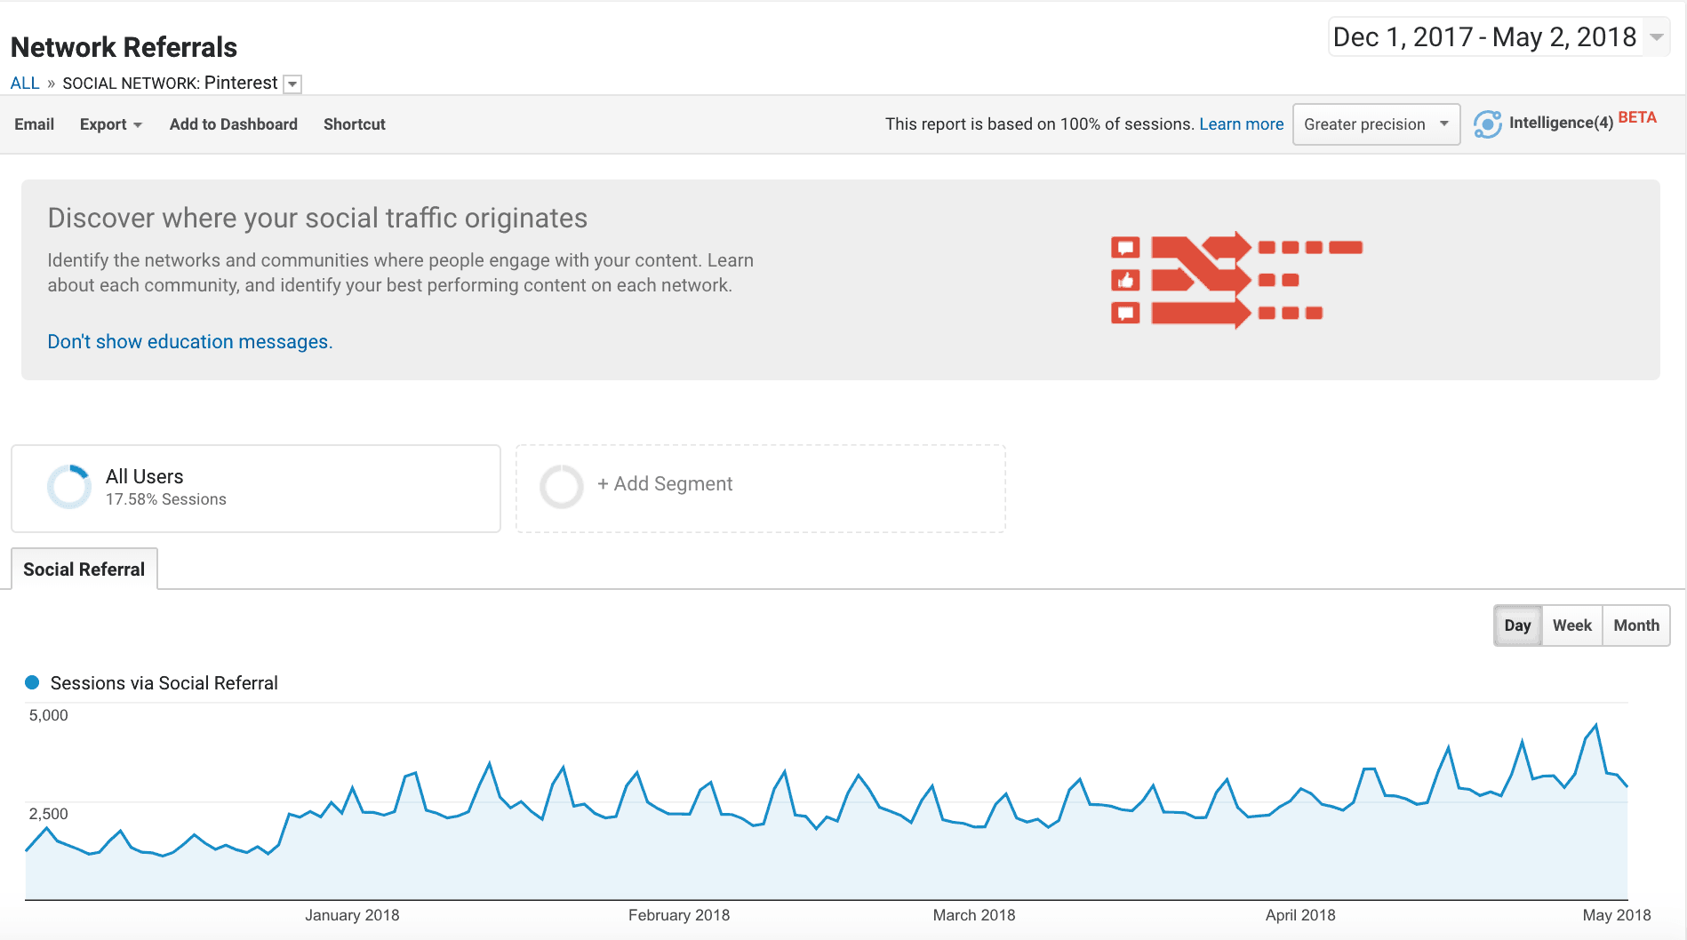Viewport: 1687px width, 940px height.
Task: Open the Pinterest social network dropdown arrow
Action: click(292, 84)
